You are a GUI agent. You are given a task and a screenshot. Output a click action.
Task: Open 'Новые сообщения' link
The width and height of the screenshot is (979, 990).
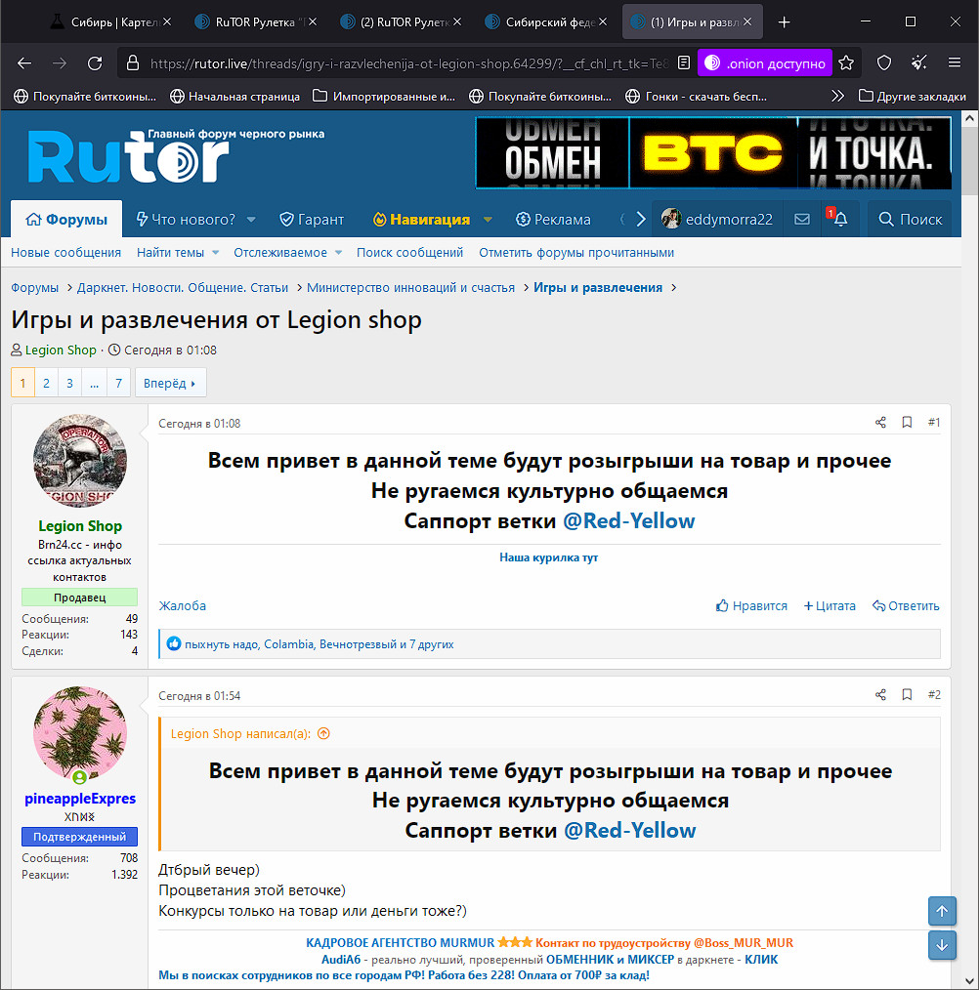[x=65, y=253]
